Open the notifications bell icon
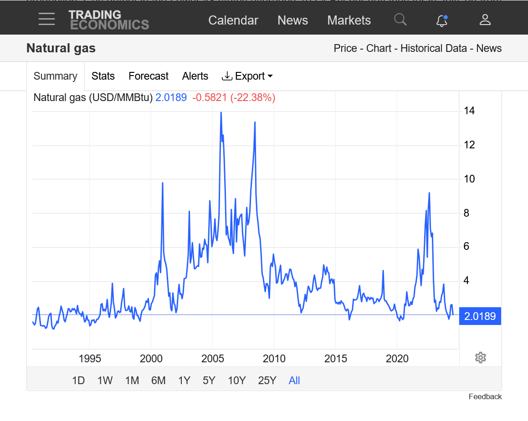This screenshot has height=421, width=528. coord(442,20)
